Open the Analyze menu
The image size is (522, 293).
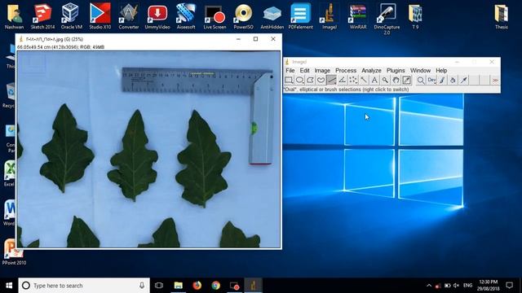tap(371, 71)
